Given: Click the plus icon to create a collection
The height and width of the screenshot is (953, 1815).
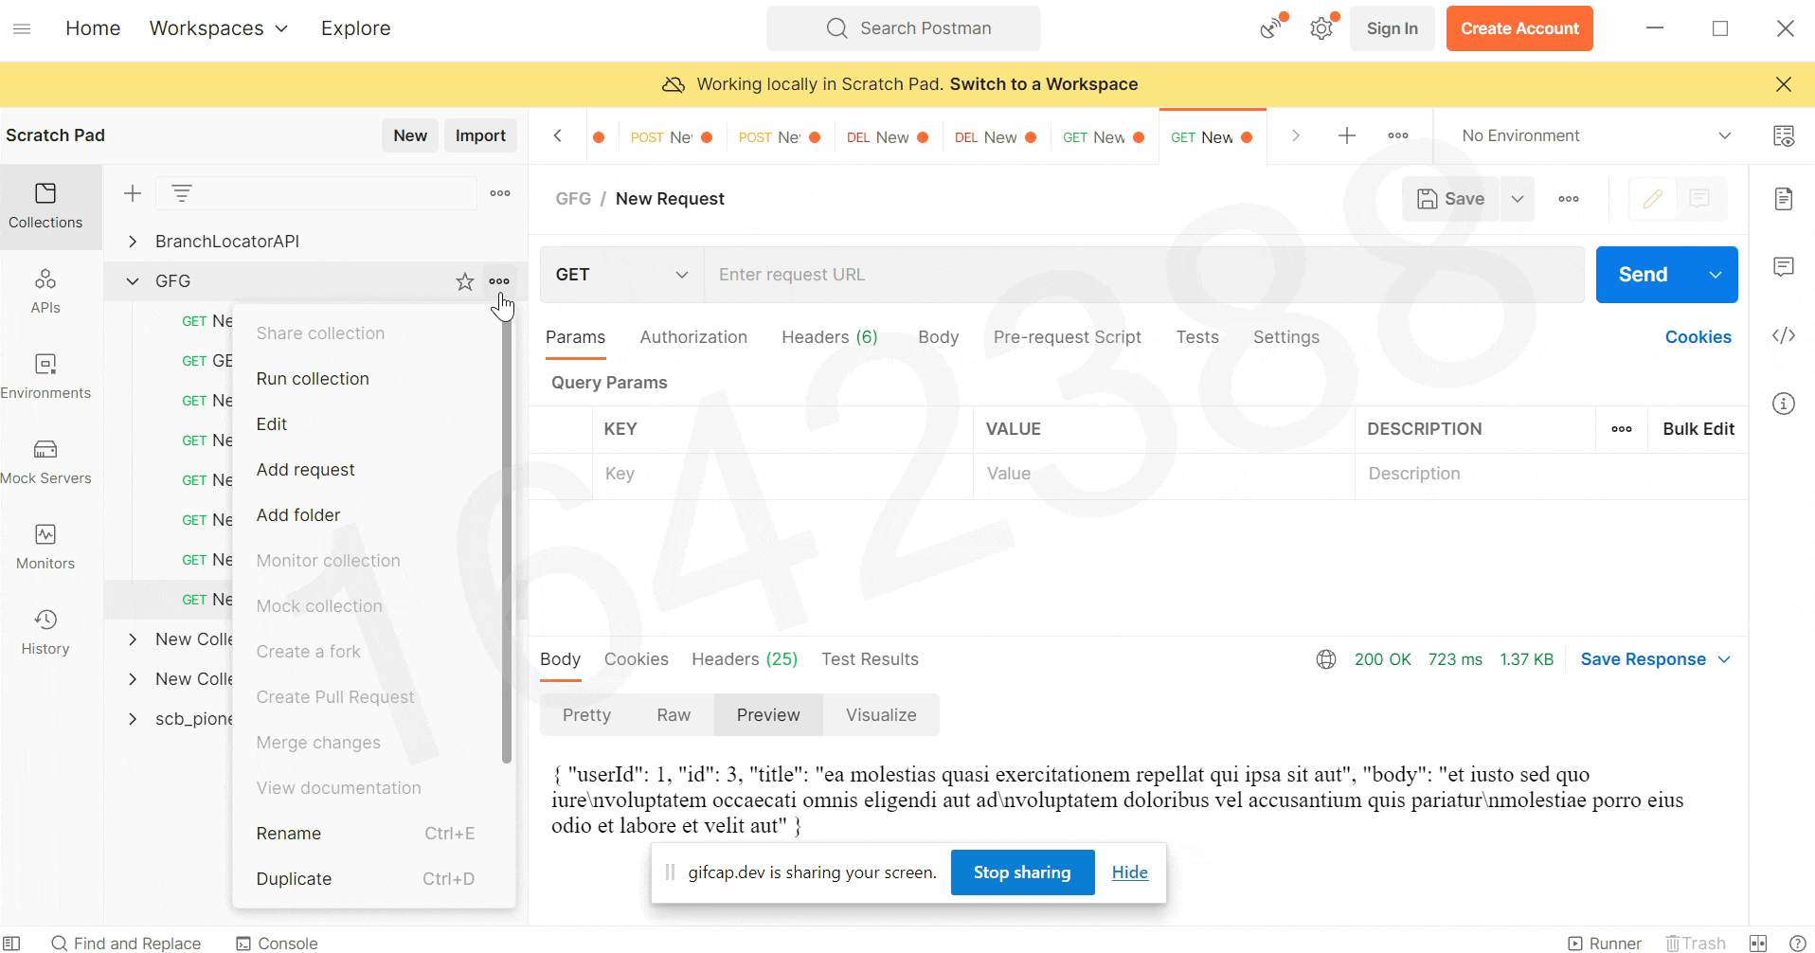Looking at the screenshot, I should 133,193.
